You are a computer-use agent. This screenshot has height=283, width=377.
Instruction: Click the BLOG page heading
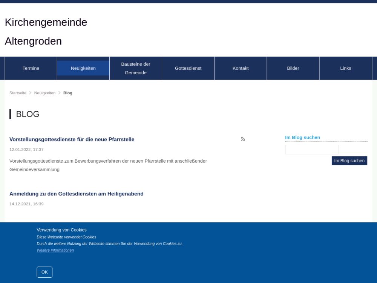(x=28, y=114)
